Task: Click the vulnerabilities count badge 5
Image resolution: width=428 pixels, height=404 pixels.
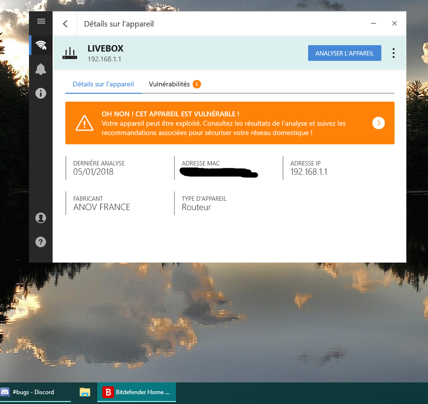Action: coord(197,84)
